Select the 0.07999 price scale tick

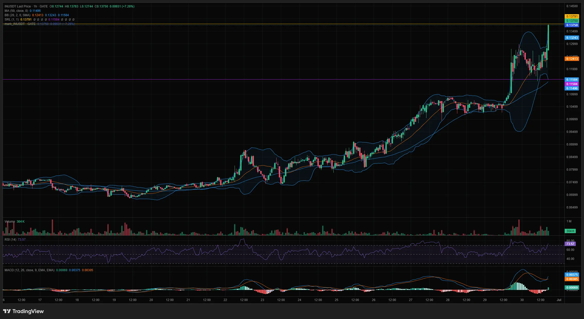[572, 170]
